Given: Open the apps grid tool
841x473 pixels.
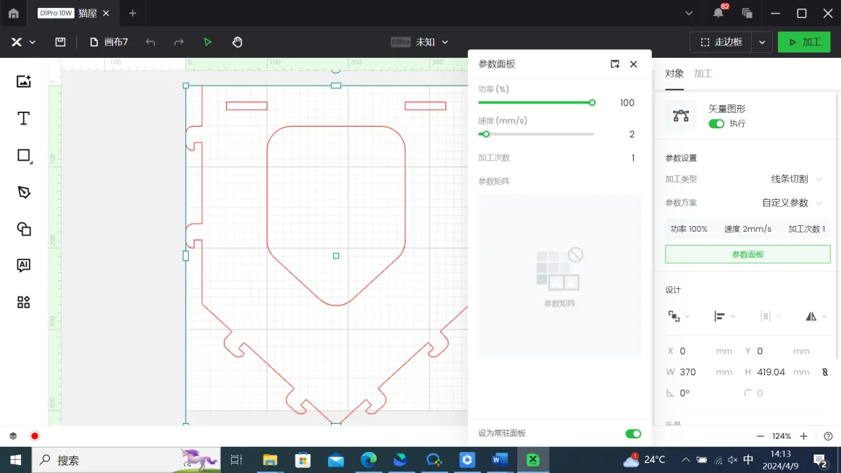Looking at the screenshot, I should (x=24, y=302).
